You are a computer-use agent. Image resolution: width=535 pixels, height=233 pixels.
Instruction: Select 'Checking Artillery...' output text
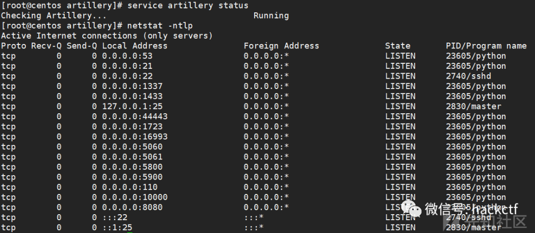click(x=54, y=16)
